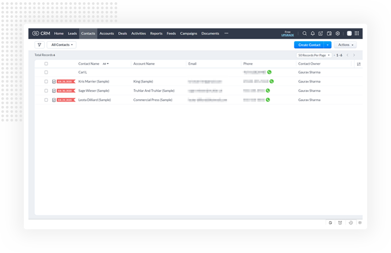This screenshot has height=253, width=391.
Task: Sort by Contact Owner column header
Action: (x=309, y=63)
